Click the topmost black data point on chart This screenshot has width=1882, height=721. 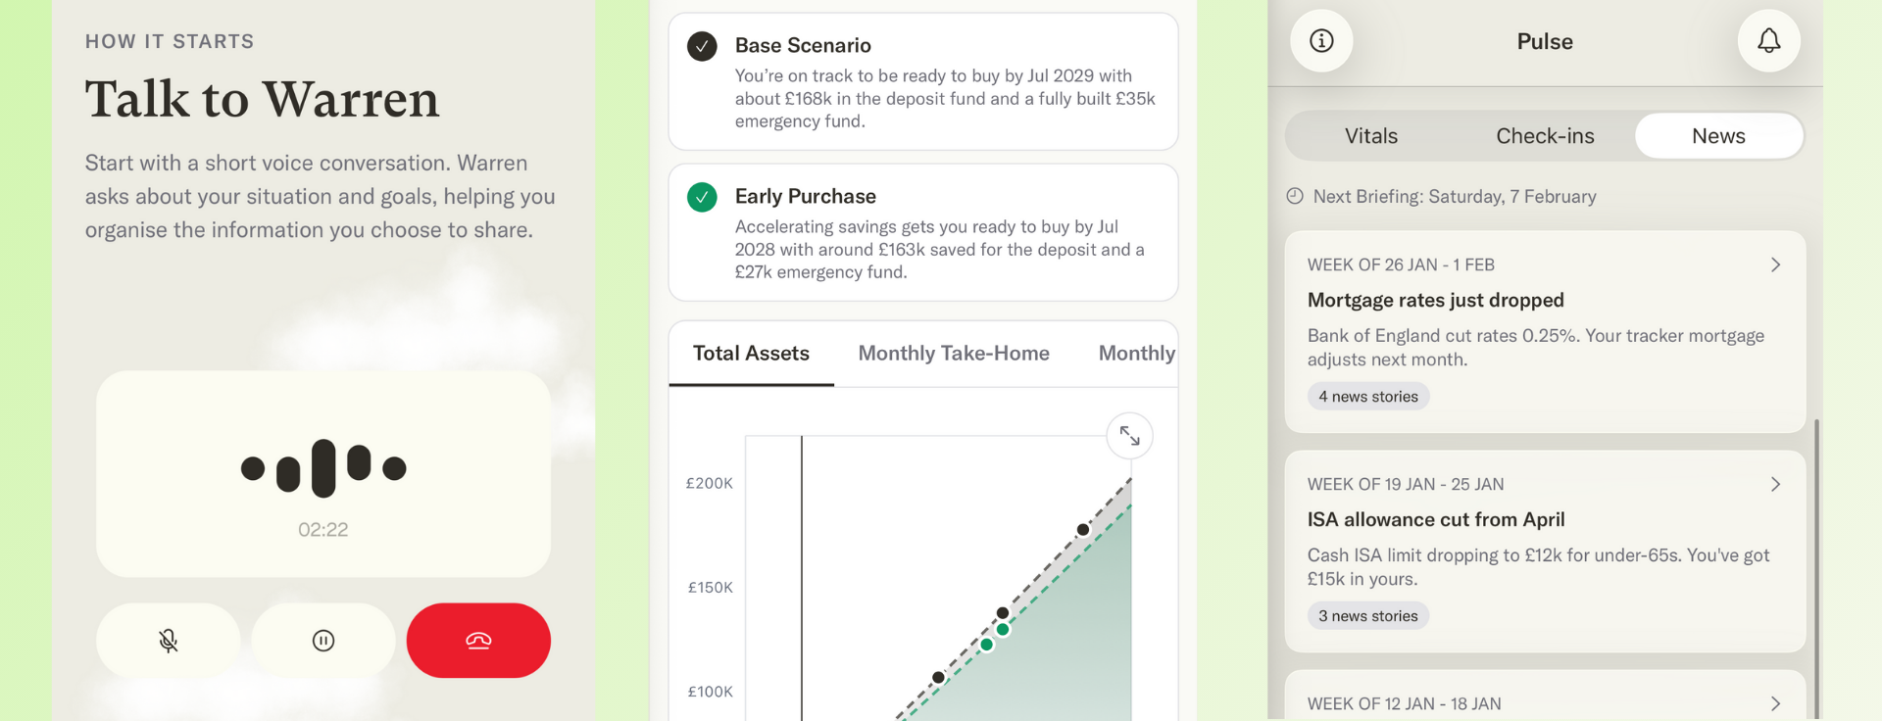tap(1083, 530)
